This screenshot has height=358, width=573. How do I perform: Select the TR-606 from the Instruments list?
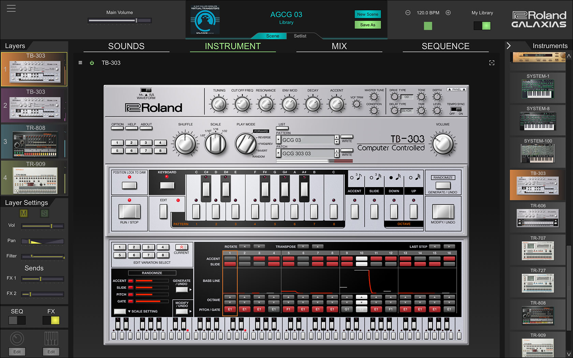(x=538, y=218)
